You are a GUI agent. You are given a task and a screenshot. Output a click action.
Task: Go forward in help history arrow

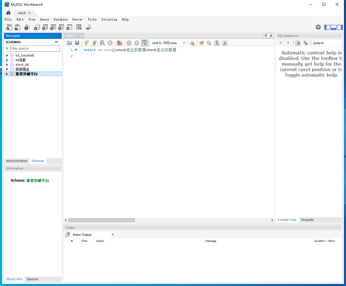[x=288, y=43]
